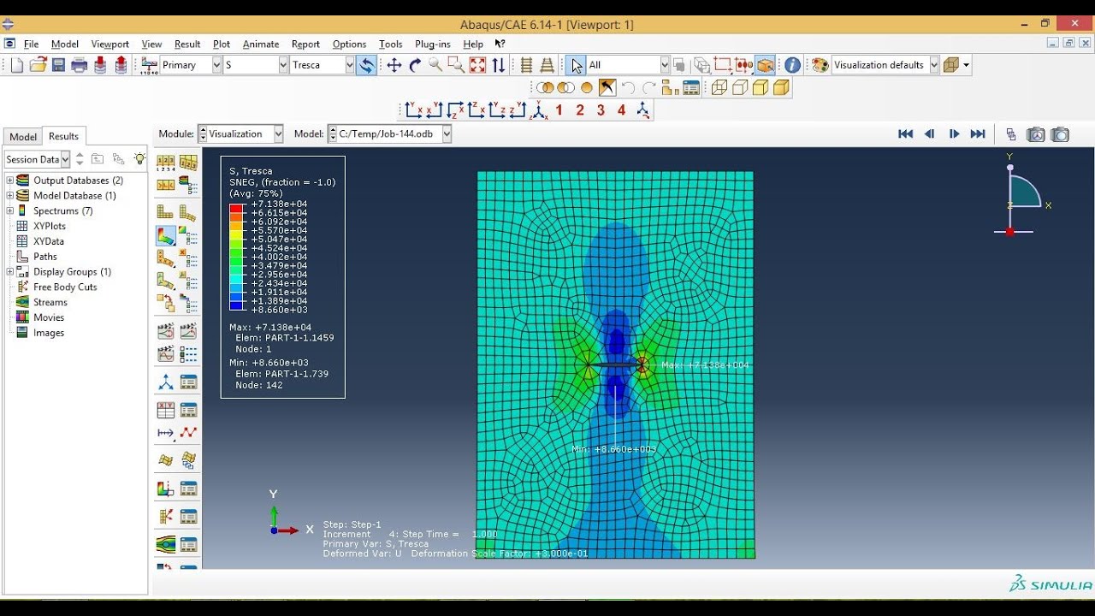Step to next frame button
1095x616 pixels.
(954, 134)
